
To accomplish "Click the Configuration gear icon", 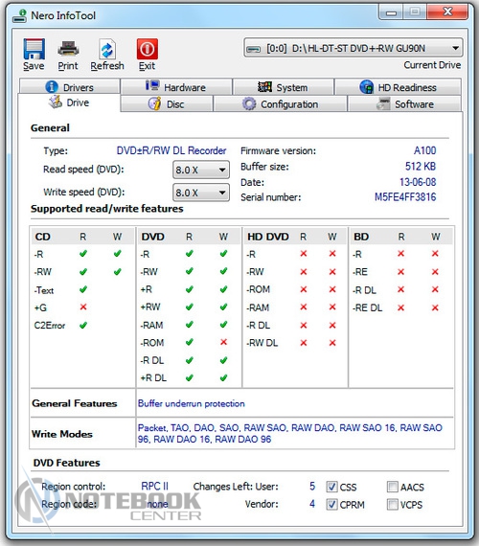I will pyautogui.click(x=249, y=103).
